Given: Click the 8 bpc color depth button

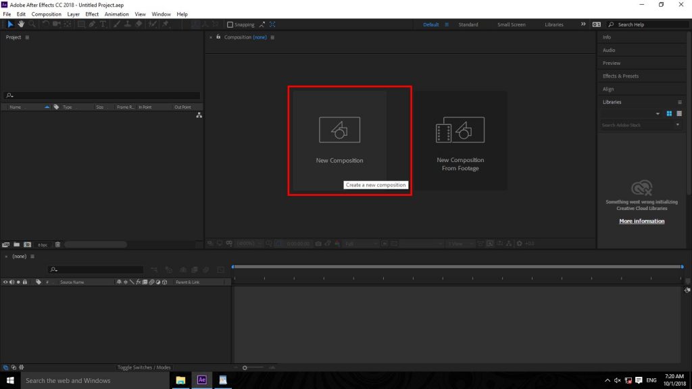Looking at the screenshot, I should pos(43,244).
